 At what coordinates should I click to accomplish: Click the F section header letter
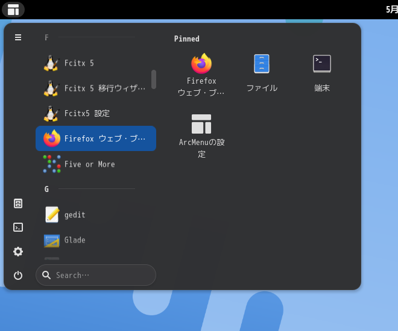pyautogui.click(x=46, y=37)
